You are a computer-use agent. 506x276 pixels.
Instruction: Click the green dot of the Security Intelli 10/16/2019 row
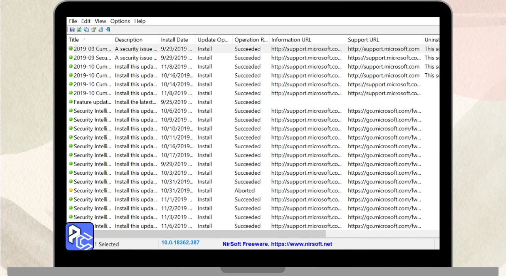point(71,146)
